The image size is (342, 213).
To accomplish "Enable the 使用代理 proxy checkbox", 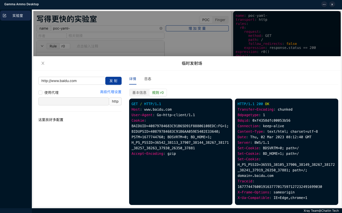I will pyautogui.click(x=40, y=92).
